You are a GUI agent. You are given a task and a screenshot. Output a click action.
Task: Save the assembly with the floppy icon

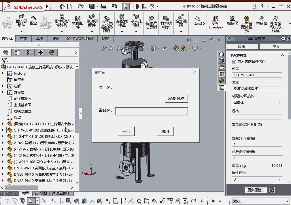92,7
